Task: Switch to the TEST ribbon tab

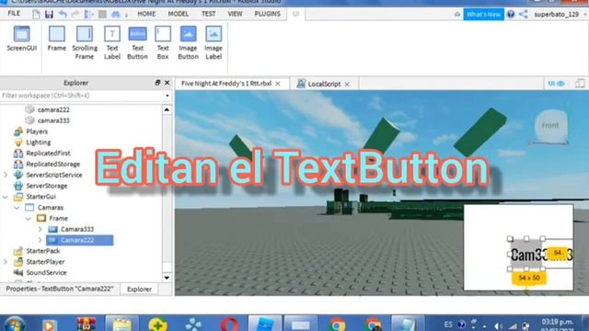Action: (x=209, y=14)
